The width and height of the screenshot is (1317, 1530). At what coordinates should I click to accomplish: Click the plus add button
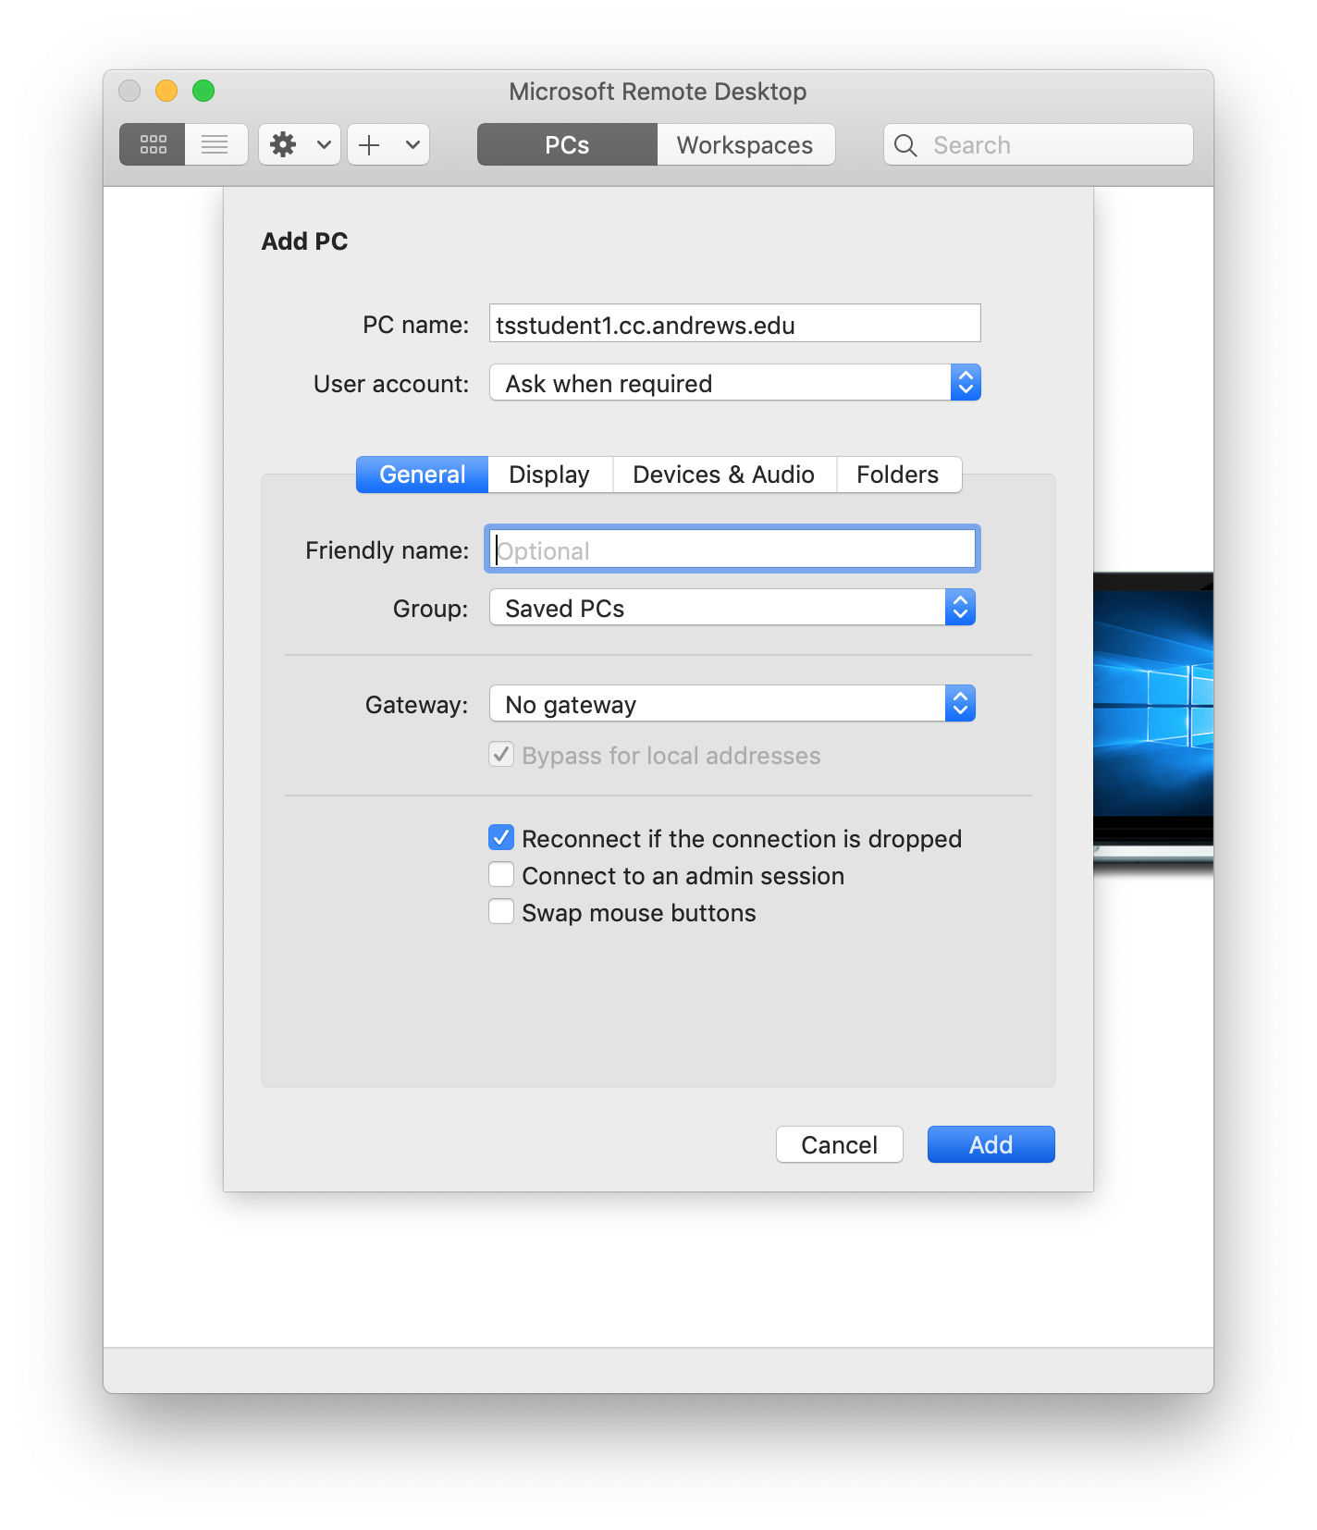(370, 144)
